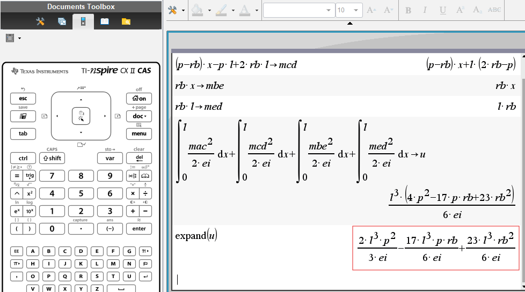
Task: Toggle Underline text formatting
Action: 442,10
